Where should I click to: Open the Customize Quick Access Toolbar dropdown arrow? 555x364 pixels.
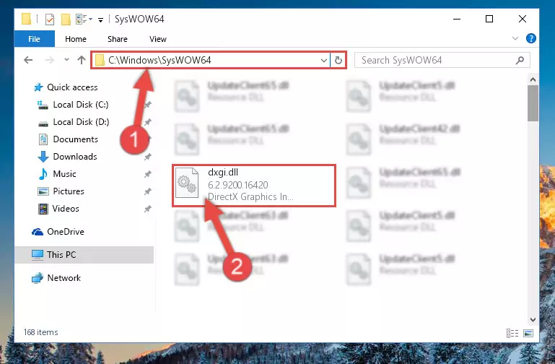(x=100, y=19)
